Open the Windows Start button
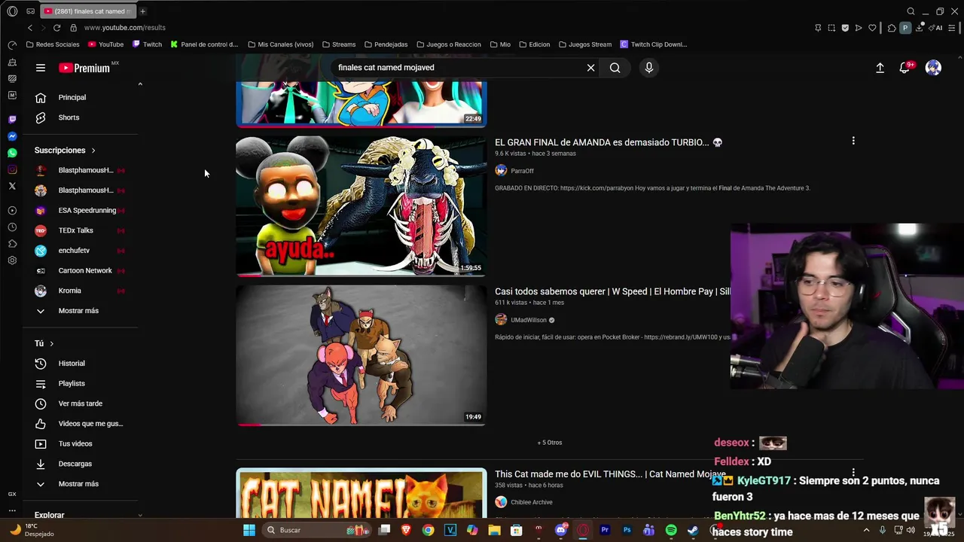The height and width of the screenshot is (542, 964). pos(249,530)
